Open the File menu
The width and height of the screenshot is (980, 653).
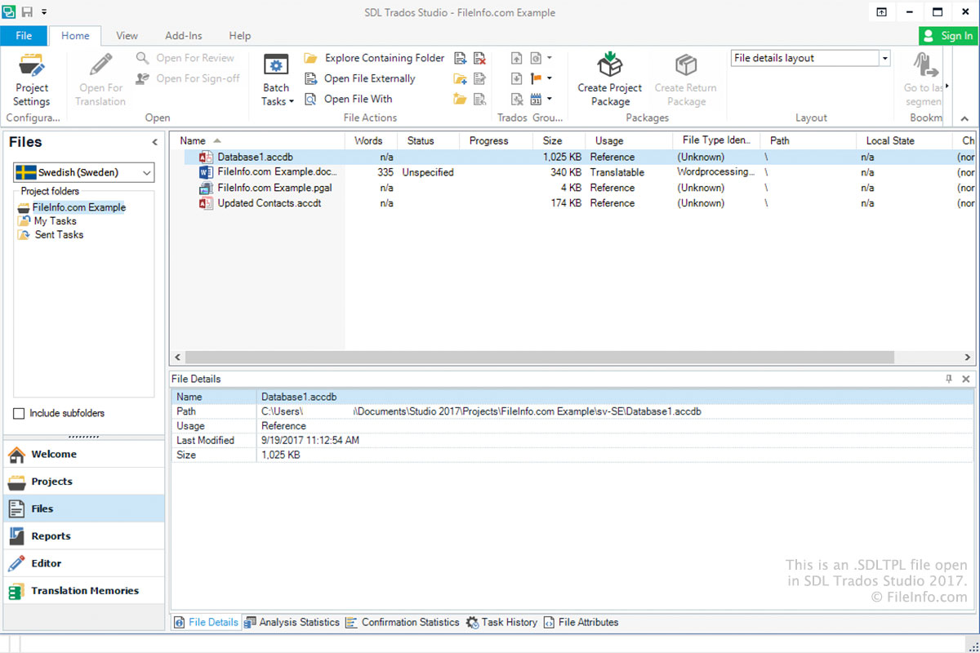tap(24, 36)
